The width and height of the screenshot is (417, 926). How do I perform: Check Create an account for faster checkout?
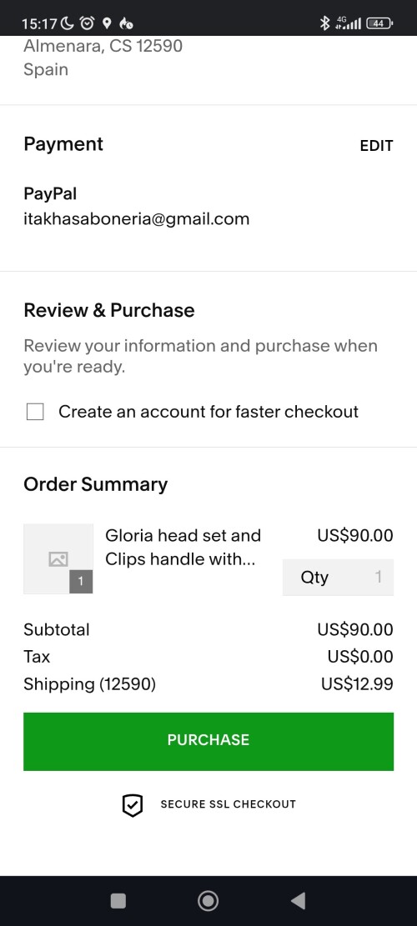35,412
